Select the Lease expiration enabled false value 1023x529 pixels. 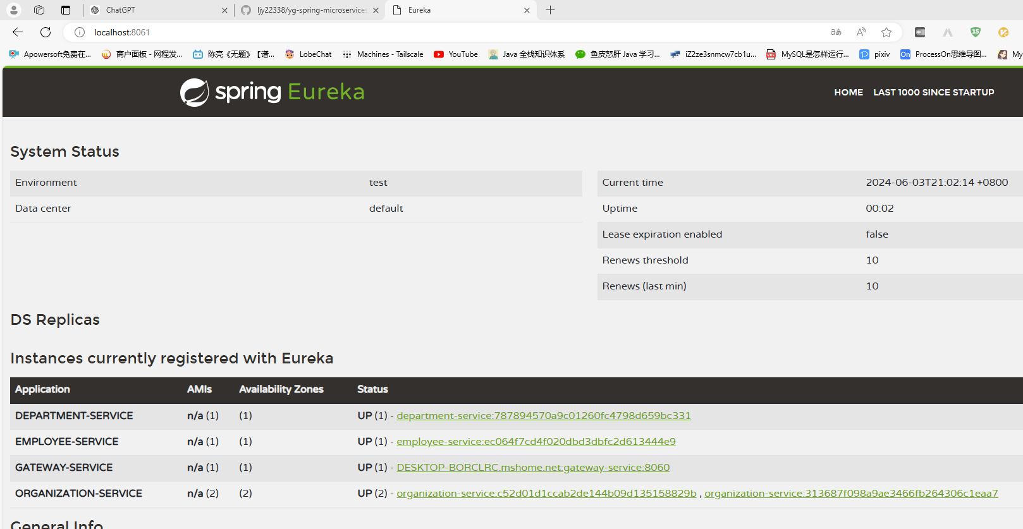click(877, 234)
